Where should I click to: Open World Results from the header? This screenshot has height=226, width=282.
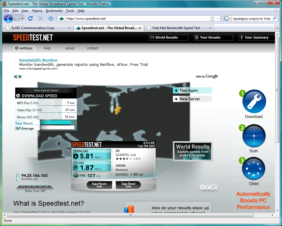coord(168,38)
